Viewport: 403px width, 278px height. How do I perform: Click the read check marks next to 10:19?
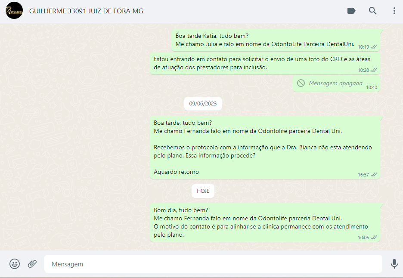(x=374, y=47)
